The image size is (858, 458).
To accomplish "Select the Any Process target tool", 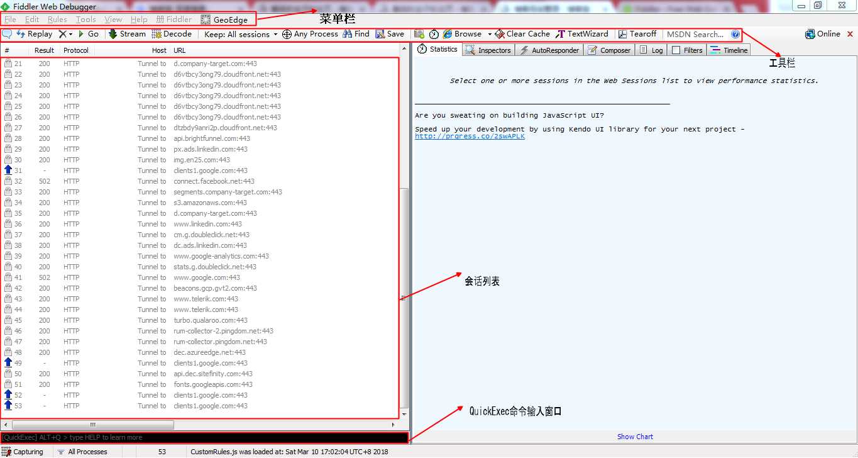I will tap(310, 34).
